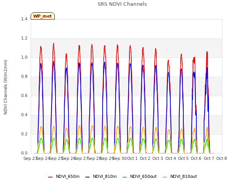This screenshot has height=184, width=245.
Task: Click the 0.6 y-axis tick label
Action: 24,95
